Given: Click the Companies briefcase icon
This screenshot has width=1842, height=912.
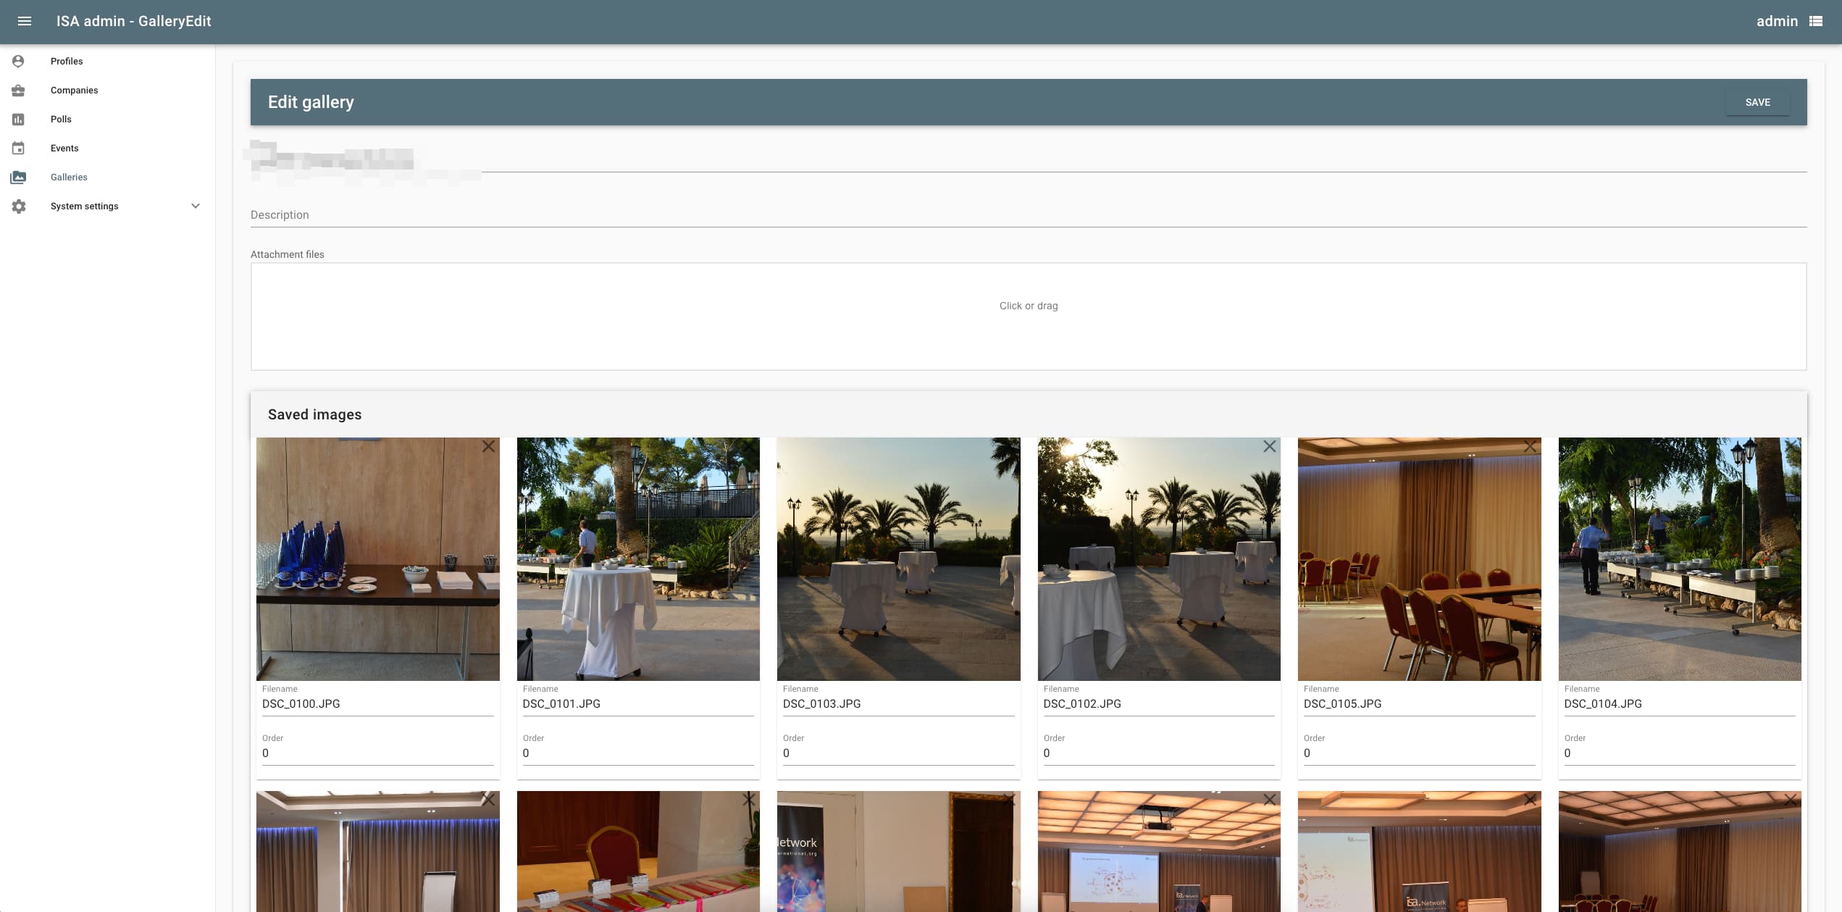Looking at the screenshot, I should point(18,90).
